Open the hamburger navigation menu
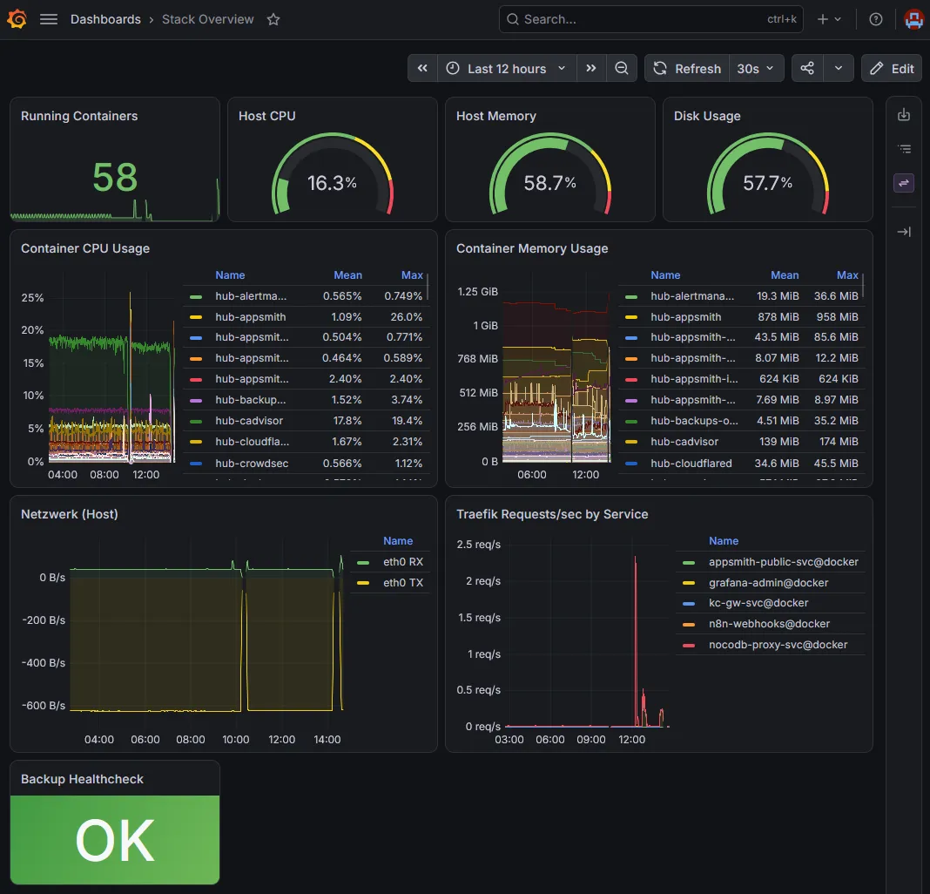This screenshot has width=930, height=894. 49,19
